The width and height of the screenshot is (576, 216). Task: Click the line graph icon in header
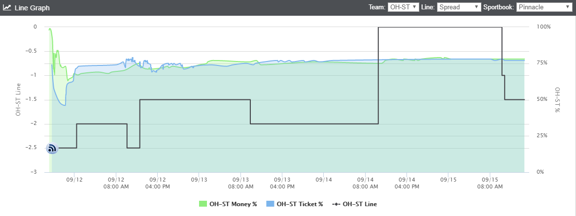(7, 8)
